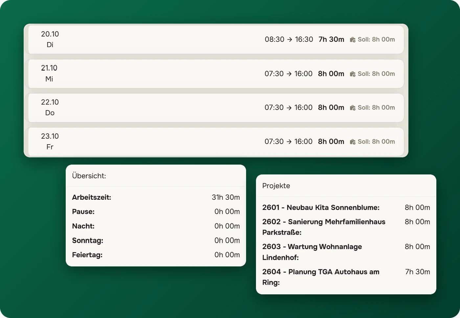Image resolution: width=460 pixels, height=318 pixels.
Task: Click the 8h 00m duration on 23.10
Action: point(331,142)
